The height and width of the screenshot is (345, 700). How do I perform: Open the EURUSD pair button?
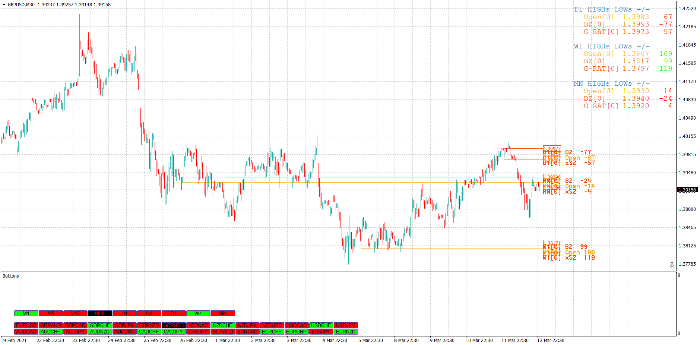point(26,325)
